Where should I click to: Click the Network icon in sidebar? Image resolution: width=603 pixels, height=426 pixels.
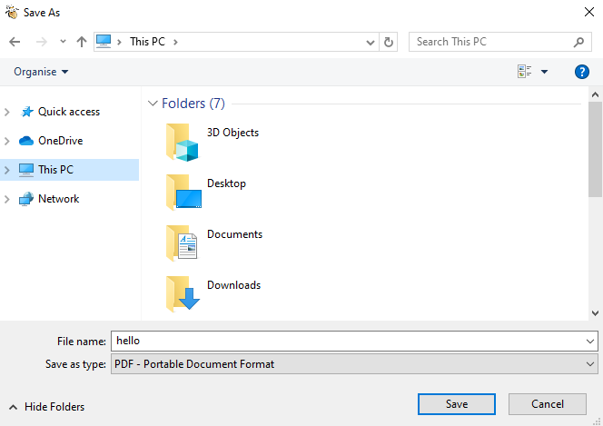coord(26,199)
